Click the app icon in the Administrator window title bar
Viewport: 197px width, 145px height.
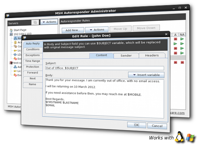click(x=8, y=16)
